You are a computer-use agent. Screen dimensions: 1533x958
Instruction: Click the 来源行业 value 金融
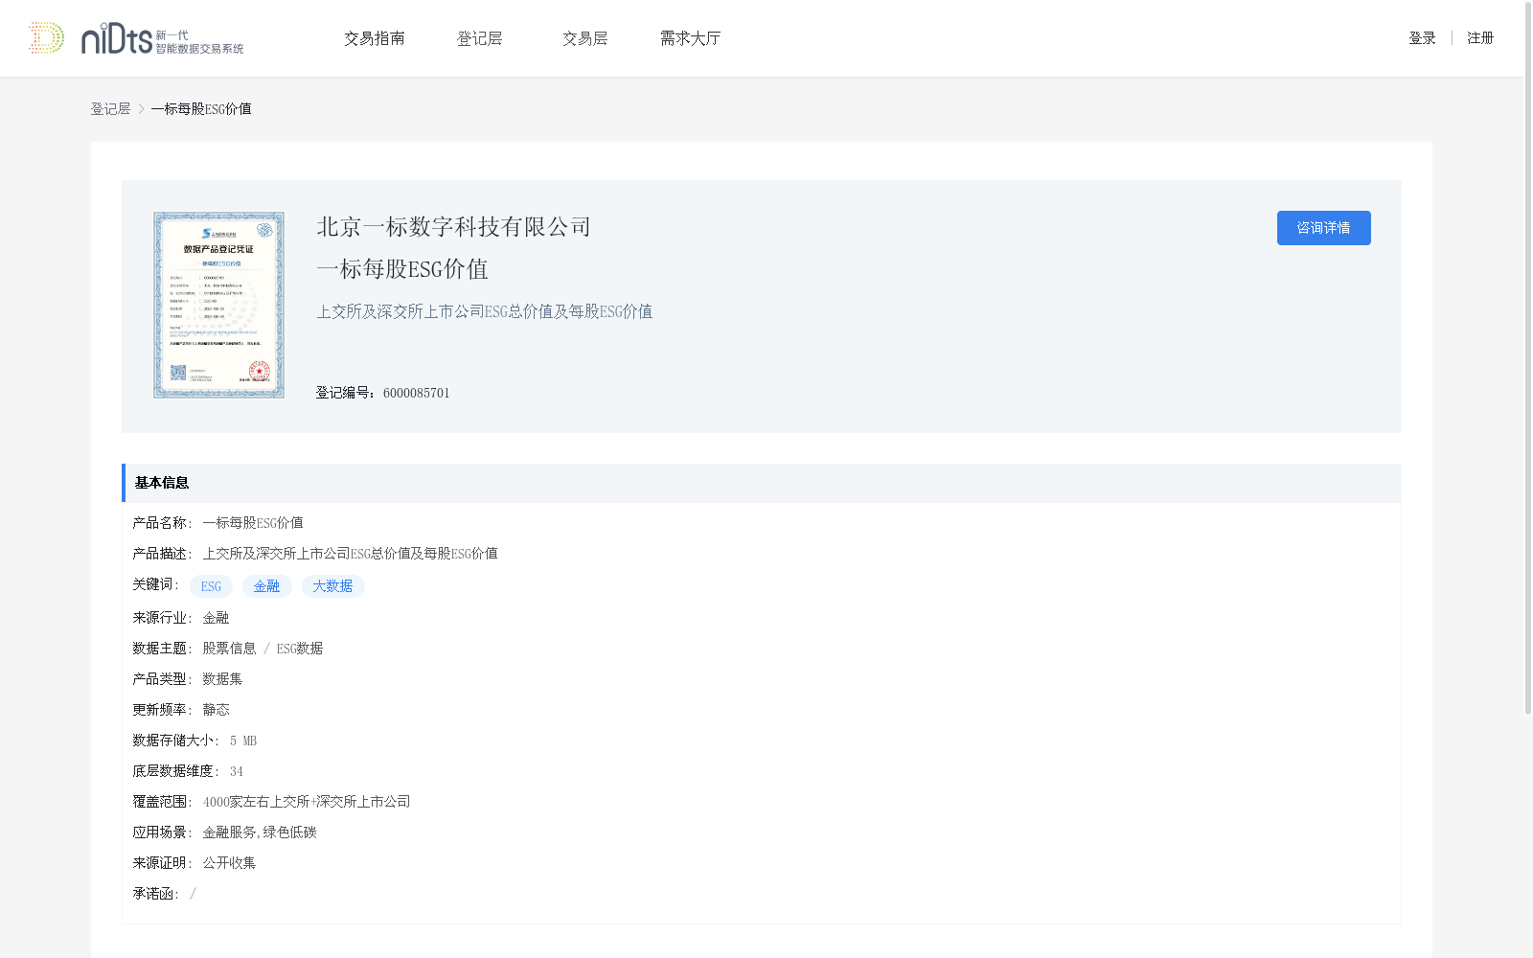pyautogui.click(x=216, y=618)
